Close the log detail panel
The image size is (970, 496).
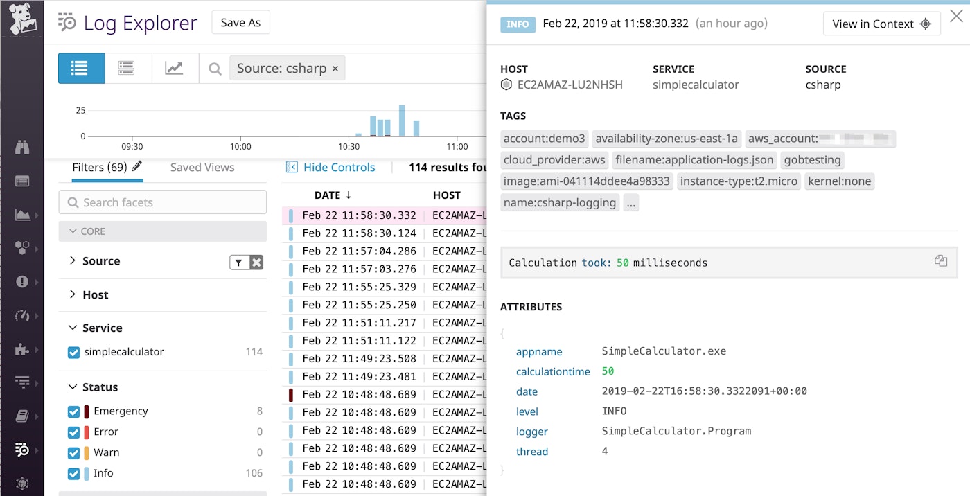pyautogui.click(x=956, y=16)
